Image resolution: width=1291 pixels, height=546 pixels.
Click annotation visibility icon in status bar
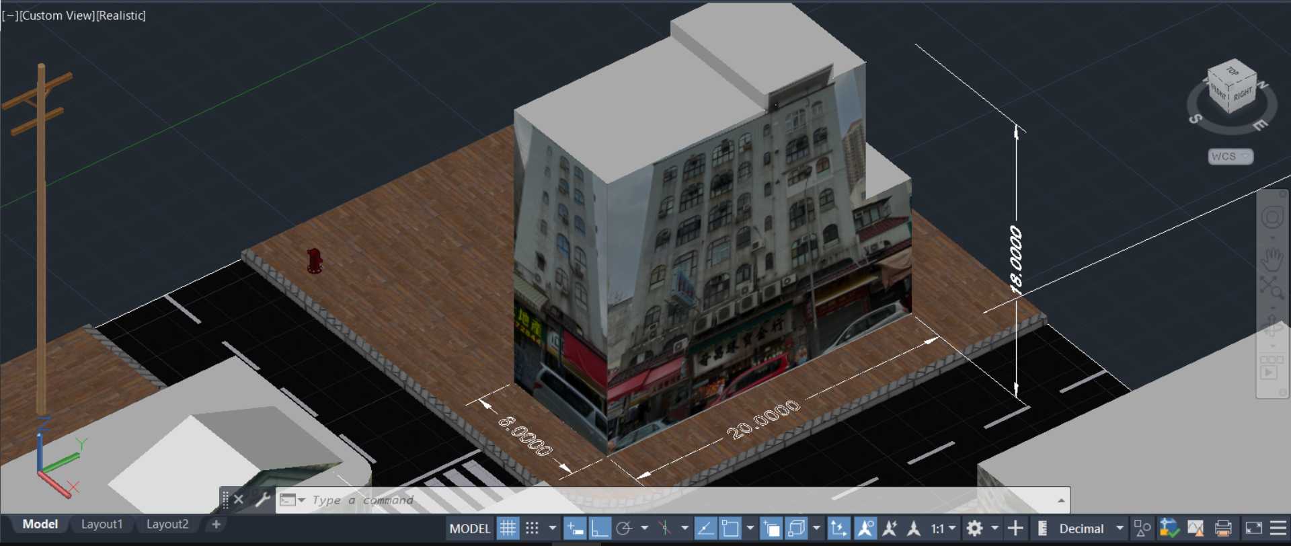(x=865, y=529)
